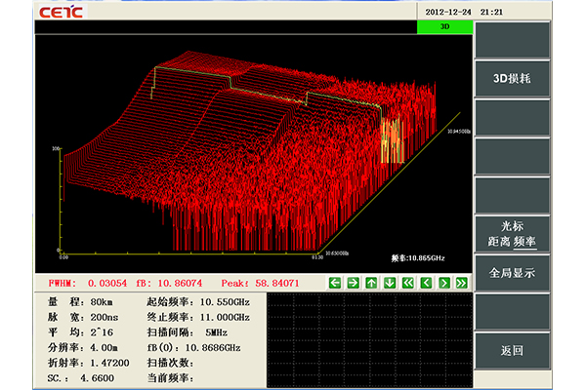Click the single right chevron step icon
The height and width of the screenshot is (390, 586).
(443, 283)
